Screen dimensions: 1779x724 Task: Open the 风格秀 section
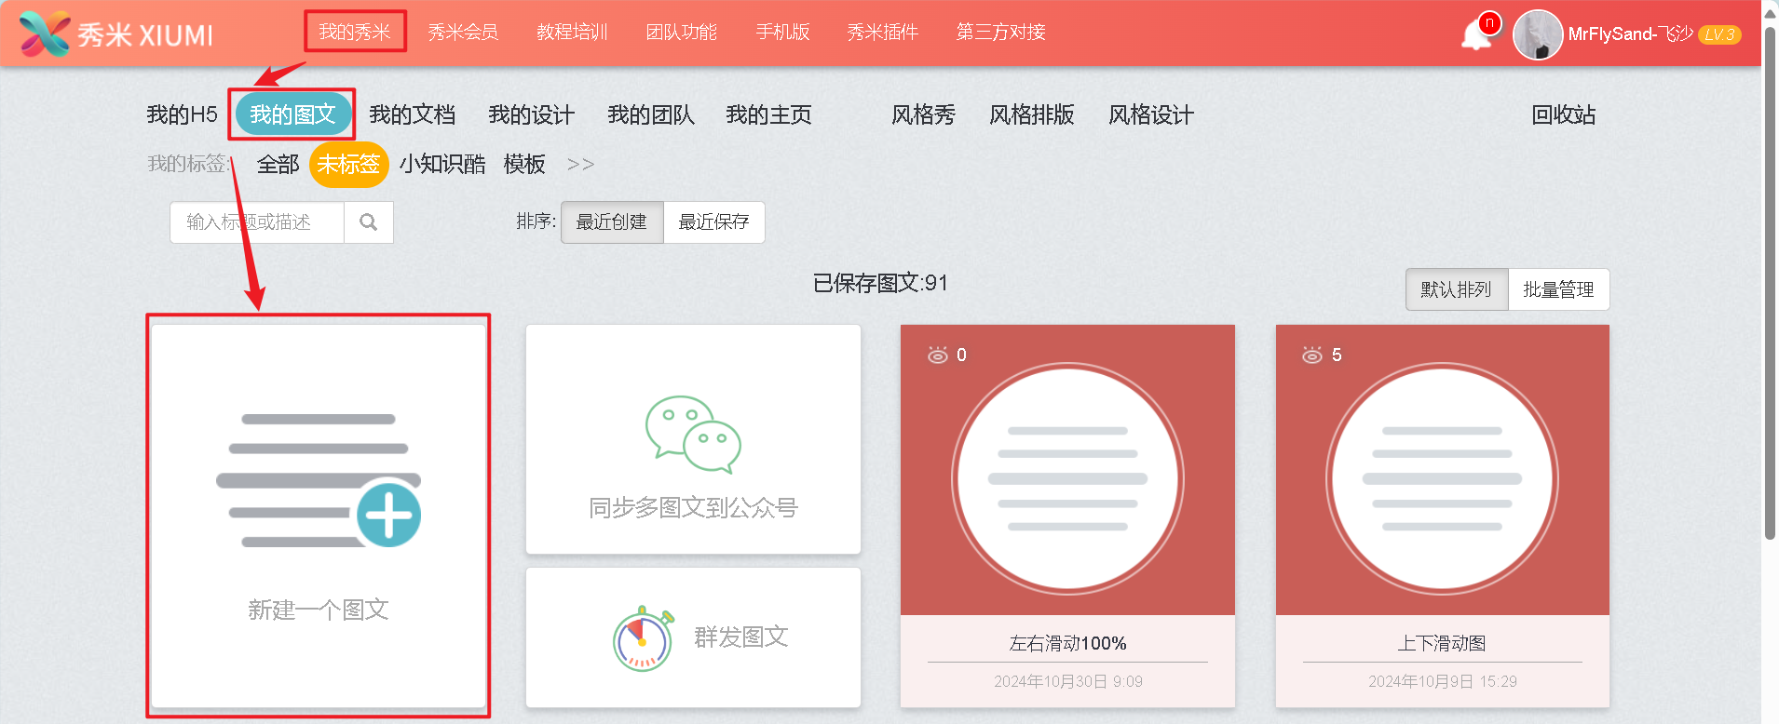click(x=924, y=114)
